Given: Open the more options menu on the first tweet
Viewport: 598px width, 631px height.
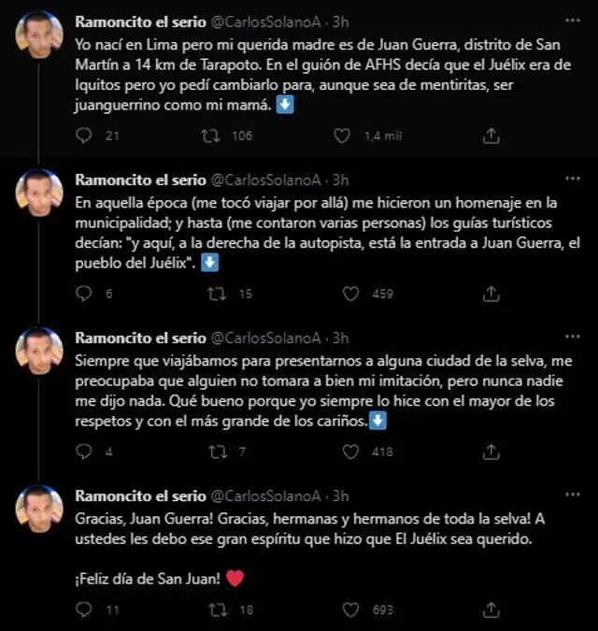Looking at the screenshot, I should [572, 22].
